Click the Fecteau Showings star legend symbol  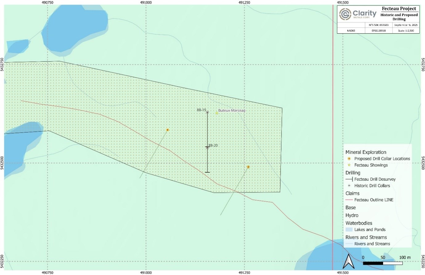(349, 165)
